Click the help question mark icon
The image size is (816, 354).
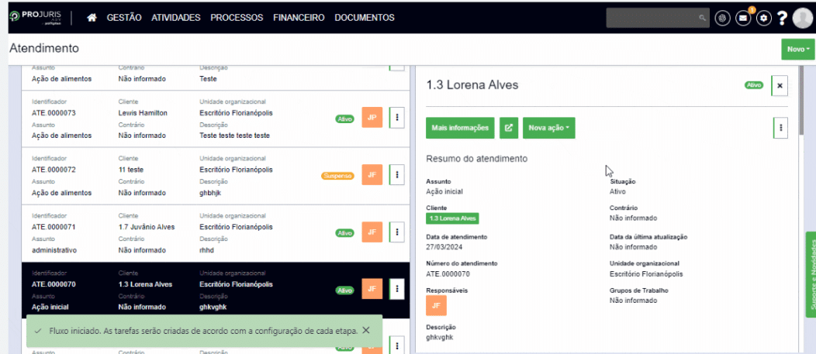[782, 18]
